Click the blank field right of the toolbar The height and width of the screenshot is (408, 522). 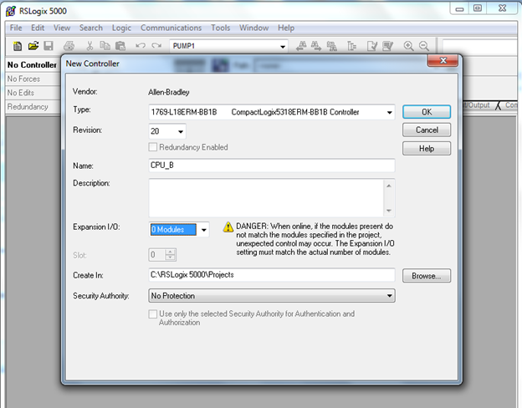point(480,46)
